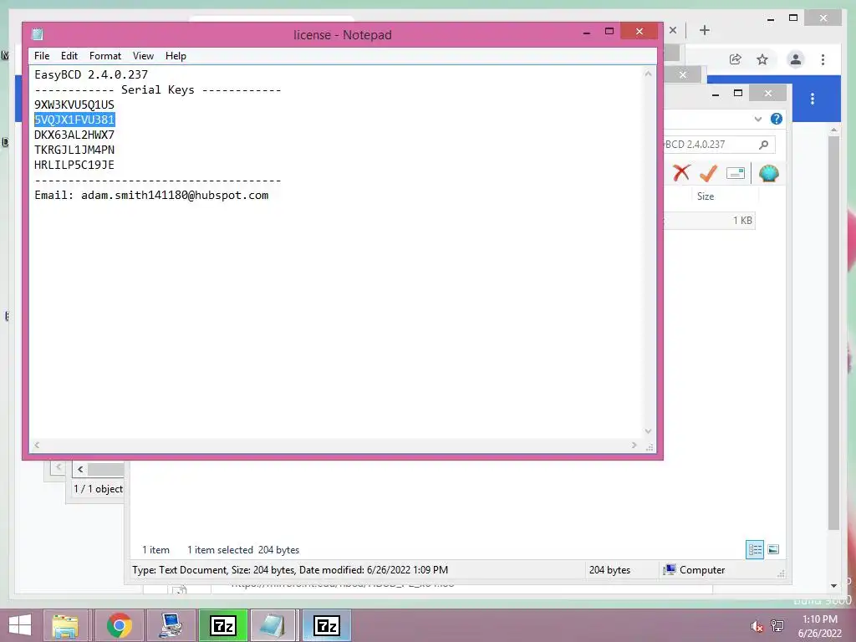856x642 pixels.
Task: Click the Chrome share page icon
Action: point(736,59)
